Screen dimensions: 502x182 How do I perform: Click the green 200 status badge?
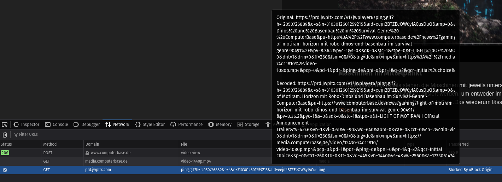5,153
